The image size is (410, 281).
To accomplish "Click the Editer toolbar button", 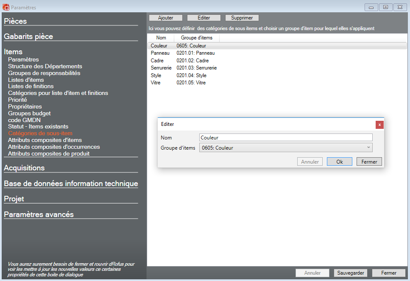I will 204,18.
